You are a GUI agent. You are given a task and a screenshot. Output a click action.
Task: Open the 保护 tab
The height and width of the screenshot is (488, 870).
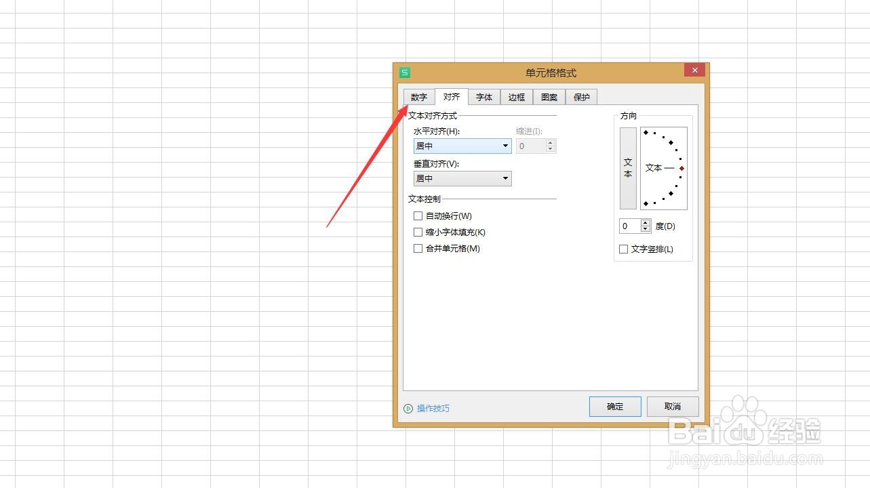pos(582,97)
